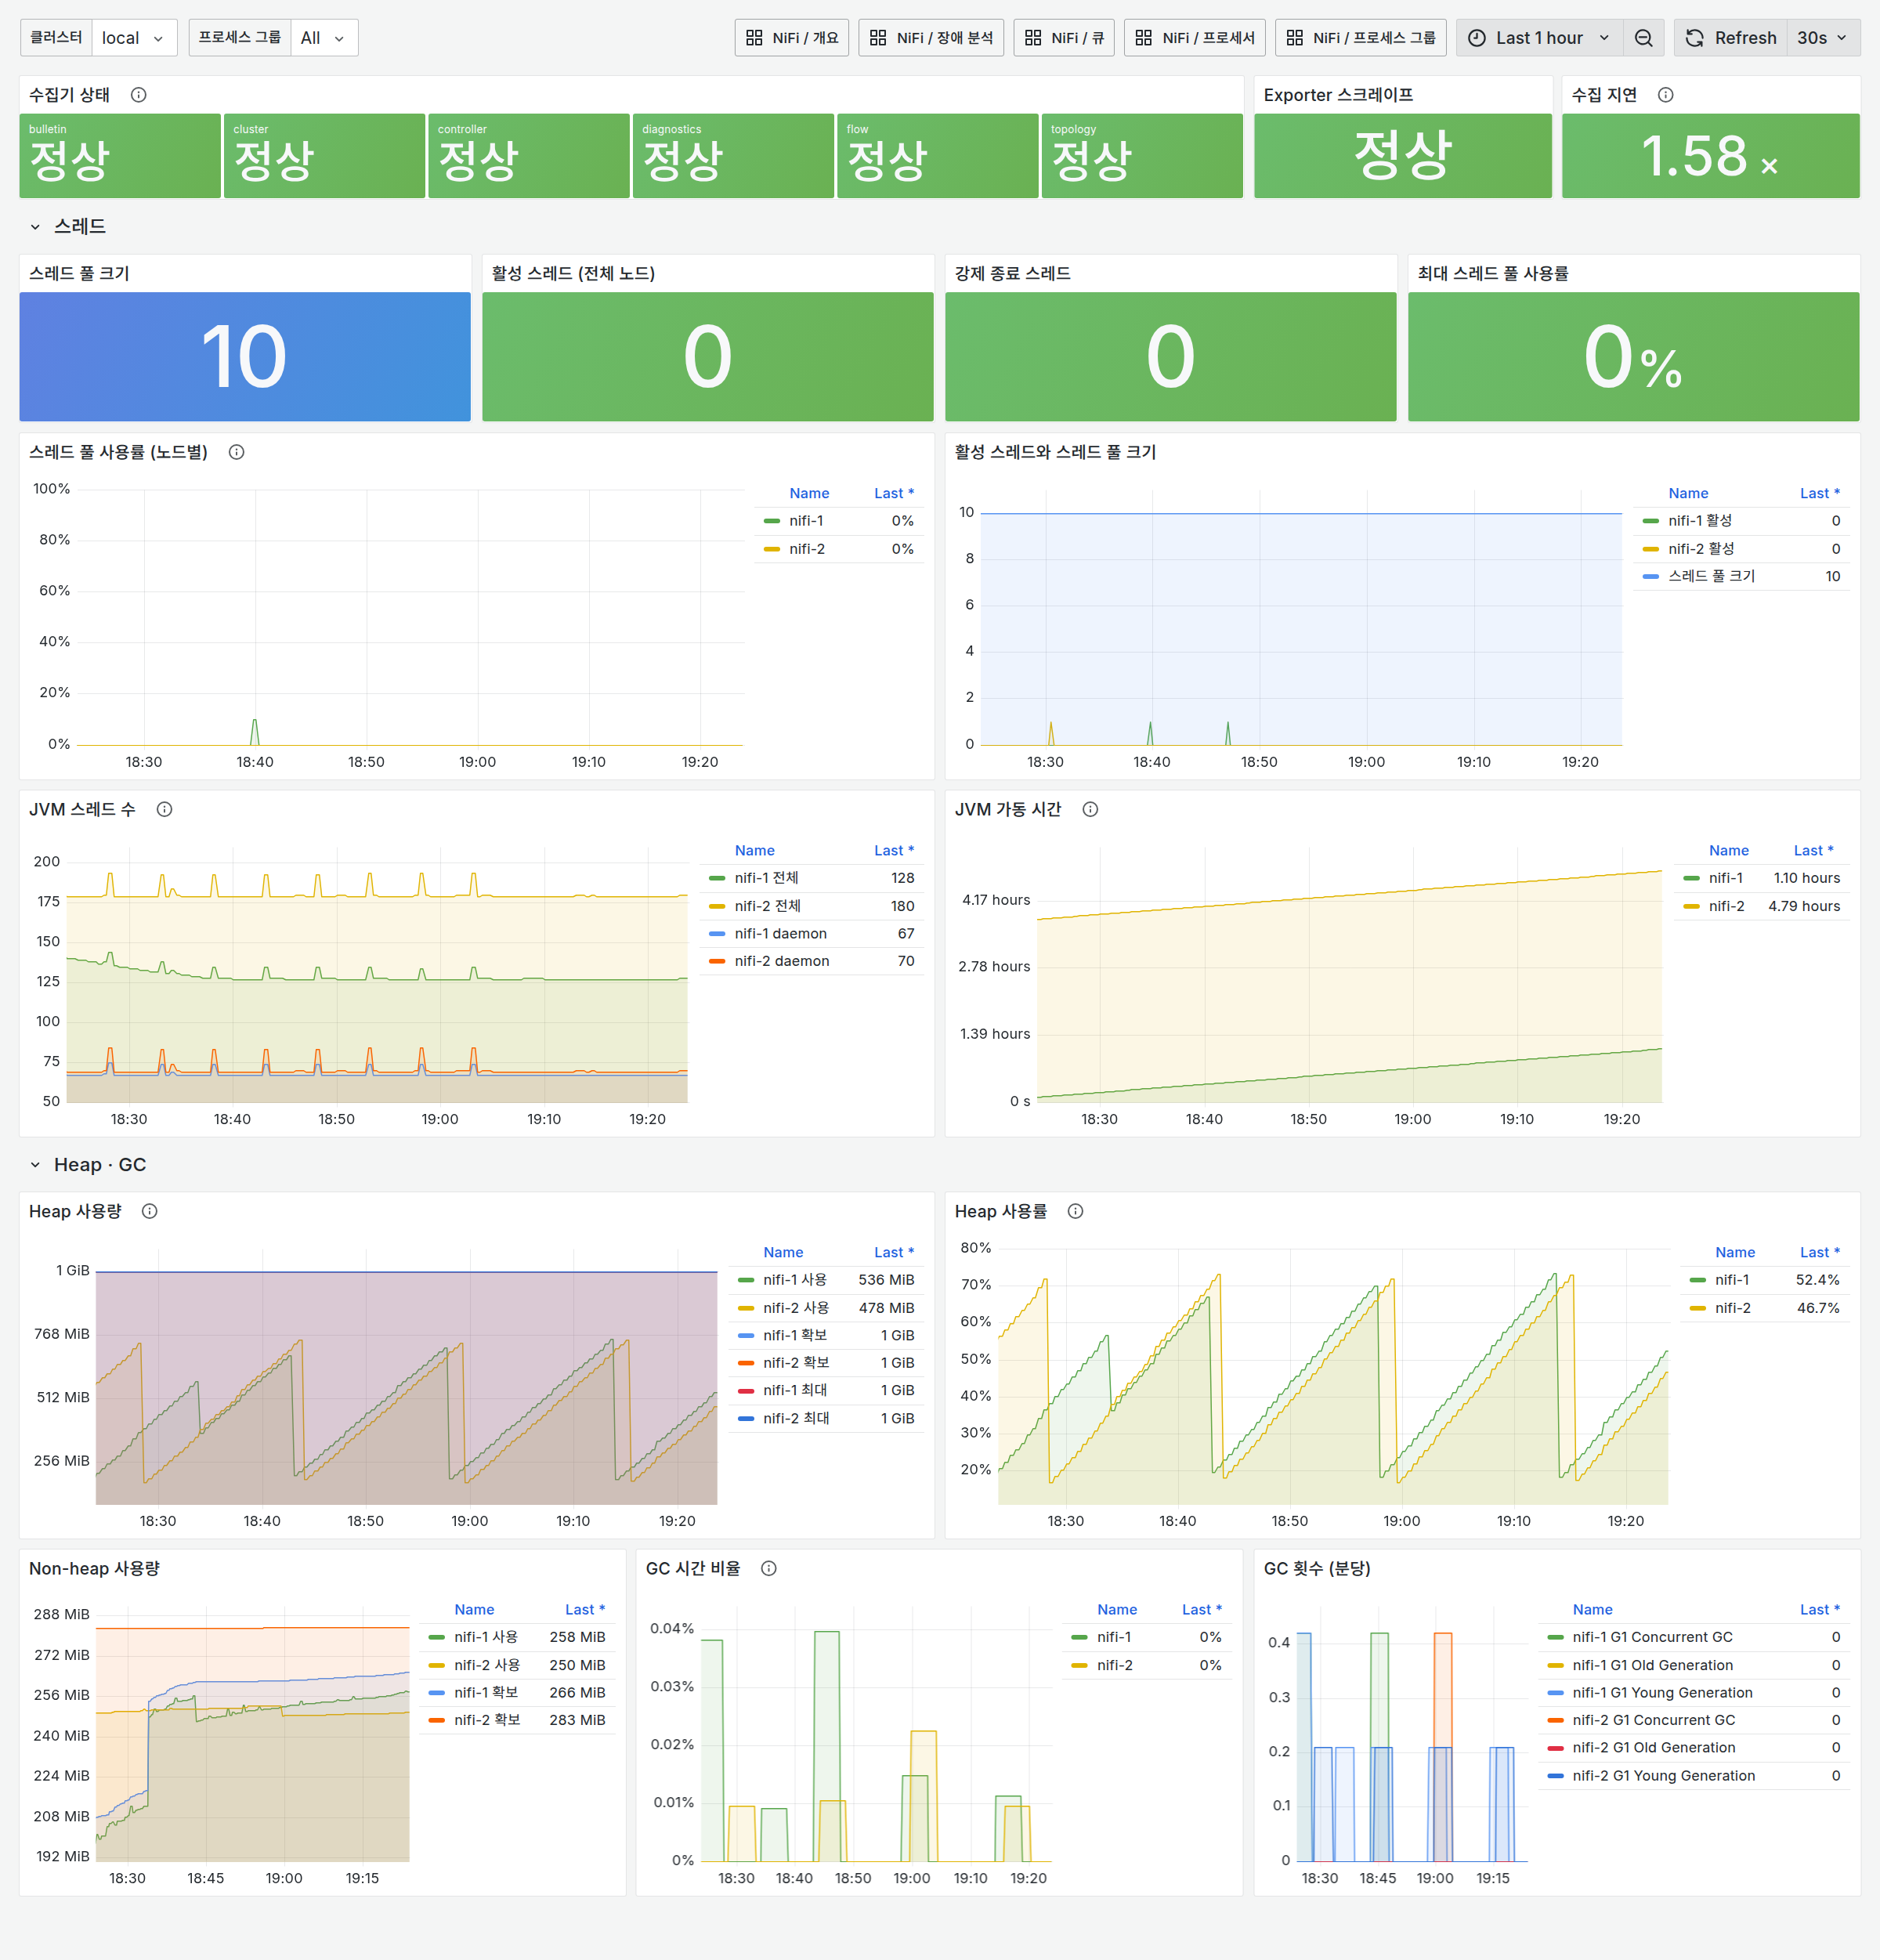Screen dimensions: 1880x1960
Task: Sort GC 횟수 legend by Last *
Action: tap(1820, 1609)
